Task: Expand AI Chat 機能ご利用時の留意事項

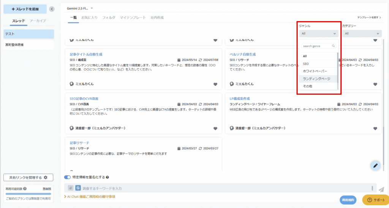Action: 90,197
